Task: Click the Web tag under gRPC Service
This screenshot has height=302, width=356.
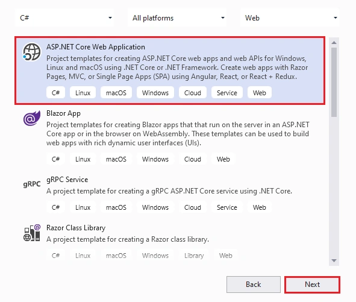Action: [x=259, y=207]
